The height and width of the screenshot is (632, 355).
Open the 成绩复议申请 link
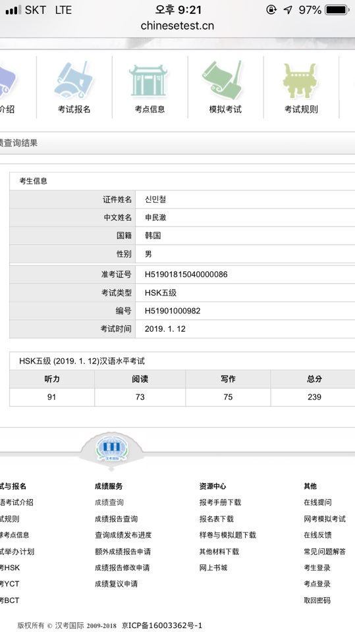[x=116, y=584]
